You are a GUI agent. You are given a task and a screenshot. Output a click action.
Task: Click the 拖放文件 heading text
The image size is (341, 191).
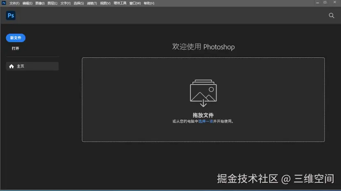point(203,115)
